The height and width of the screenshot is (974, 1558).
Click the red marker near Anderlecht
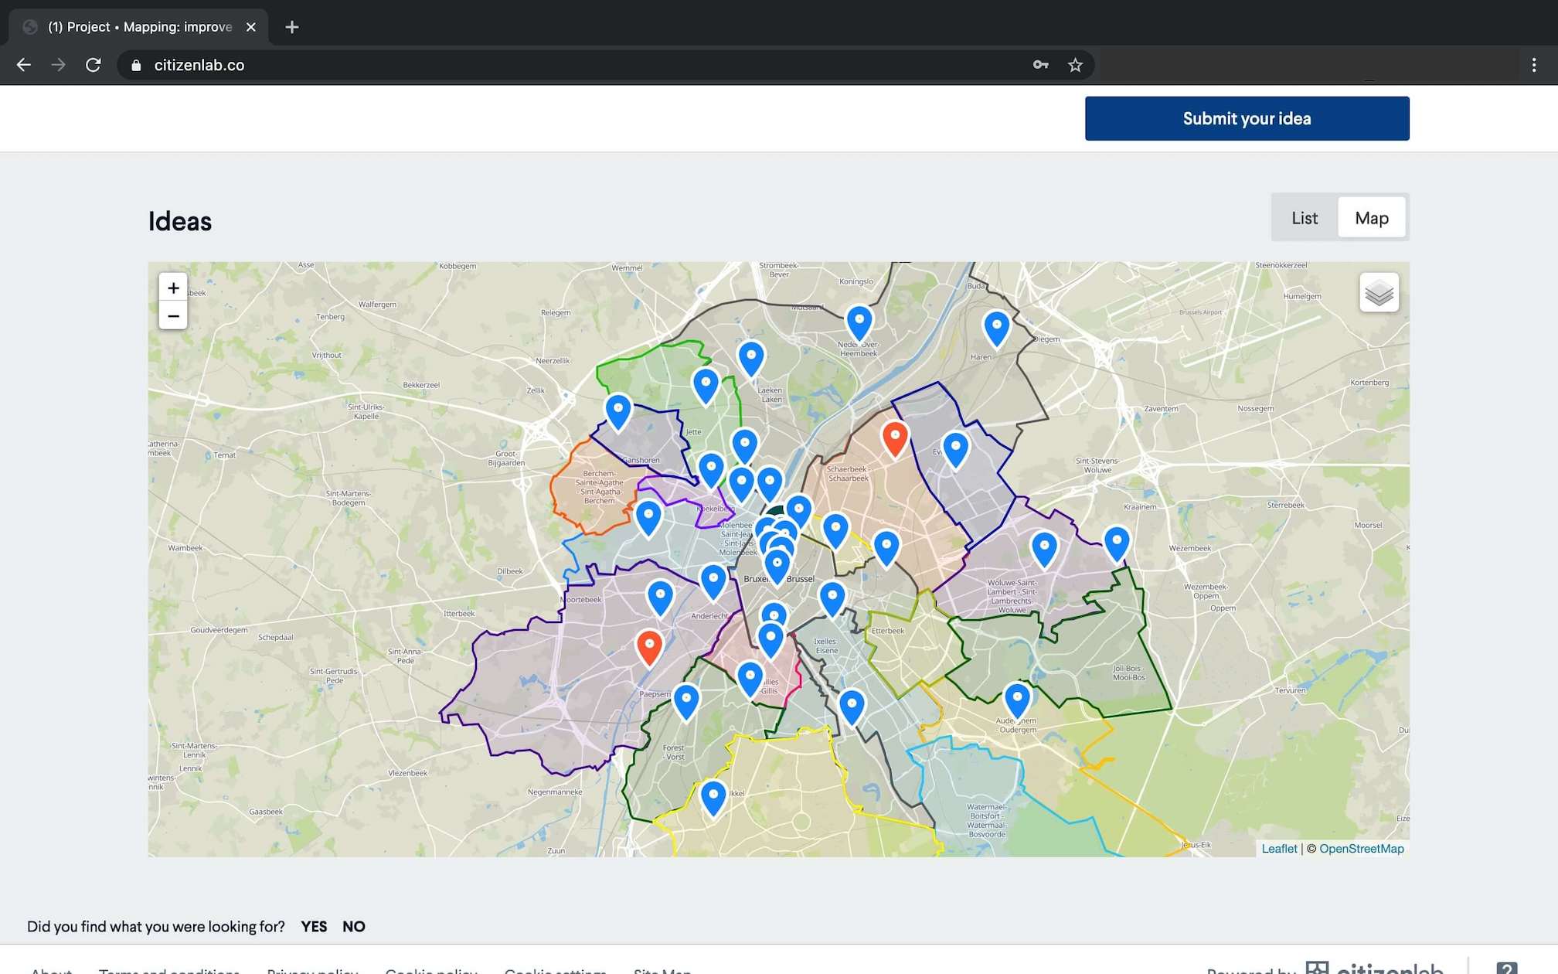click(x=649, y=646)
